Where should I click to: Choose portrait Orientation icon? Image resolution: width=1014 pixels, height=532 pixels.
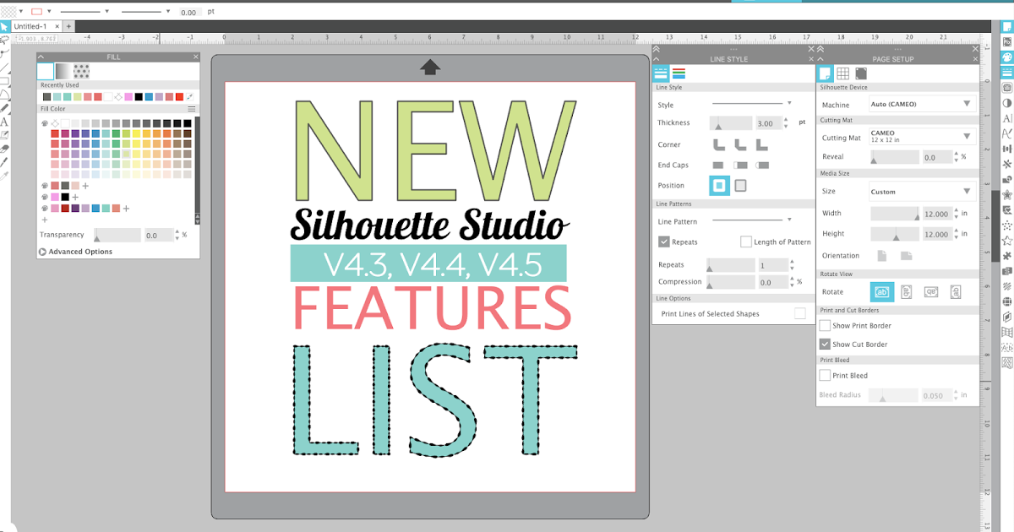click(x=882, y=255)
